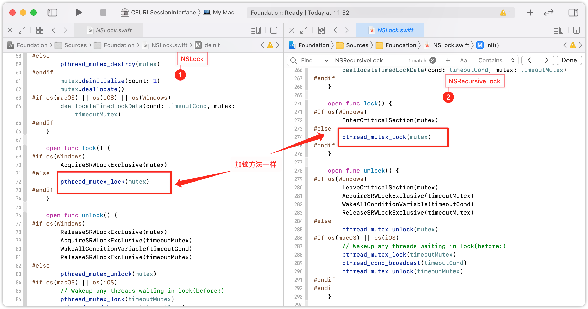Click the Run (play) button
The width and height of the screenshot is (588, 309).
(78, 12)
